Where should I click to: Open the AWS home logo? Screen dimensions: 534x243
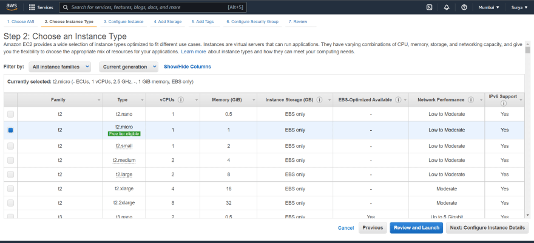[x=12, y=7]
